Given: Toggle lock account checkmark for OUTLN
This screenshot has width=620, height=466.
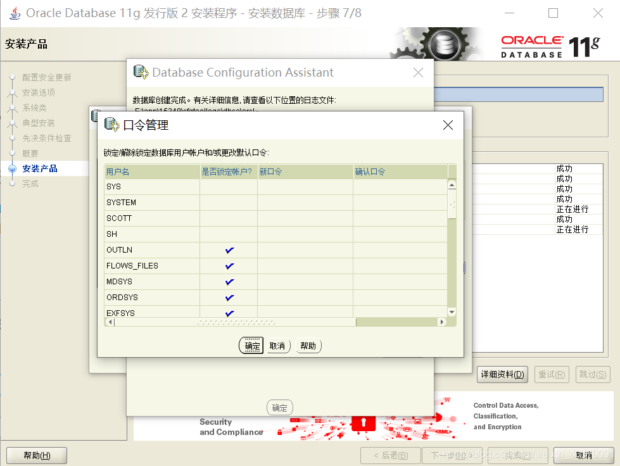Looking at the screenshot, I should click(x=229, y=250).
